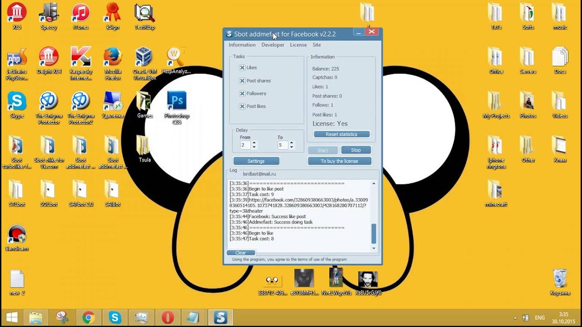The width and height of the screenshot is (582, 327).
Task: Click the disabled Start button
Action: [x=323, y=150]
